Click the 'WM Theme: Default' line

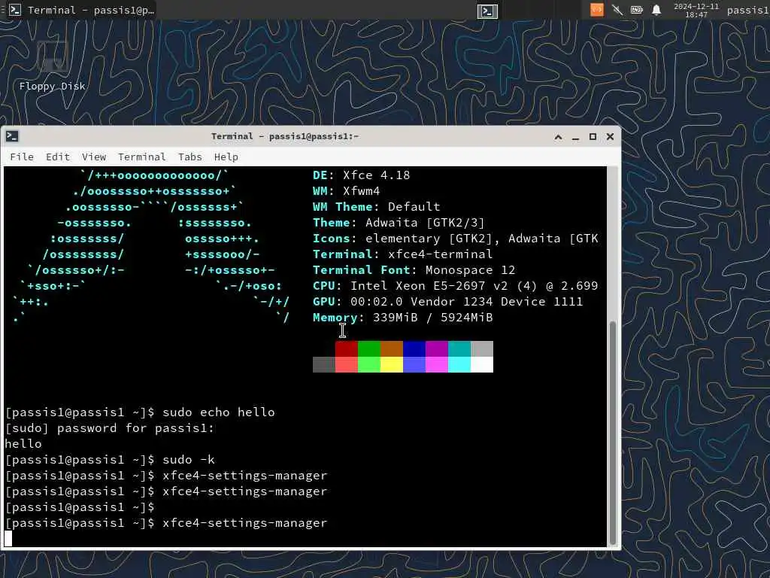376,206
